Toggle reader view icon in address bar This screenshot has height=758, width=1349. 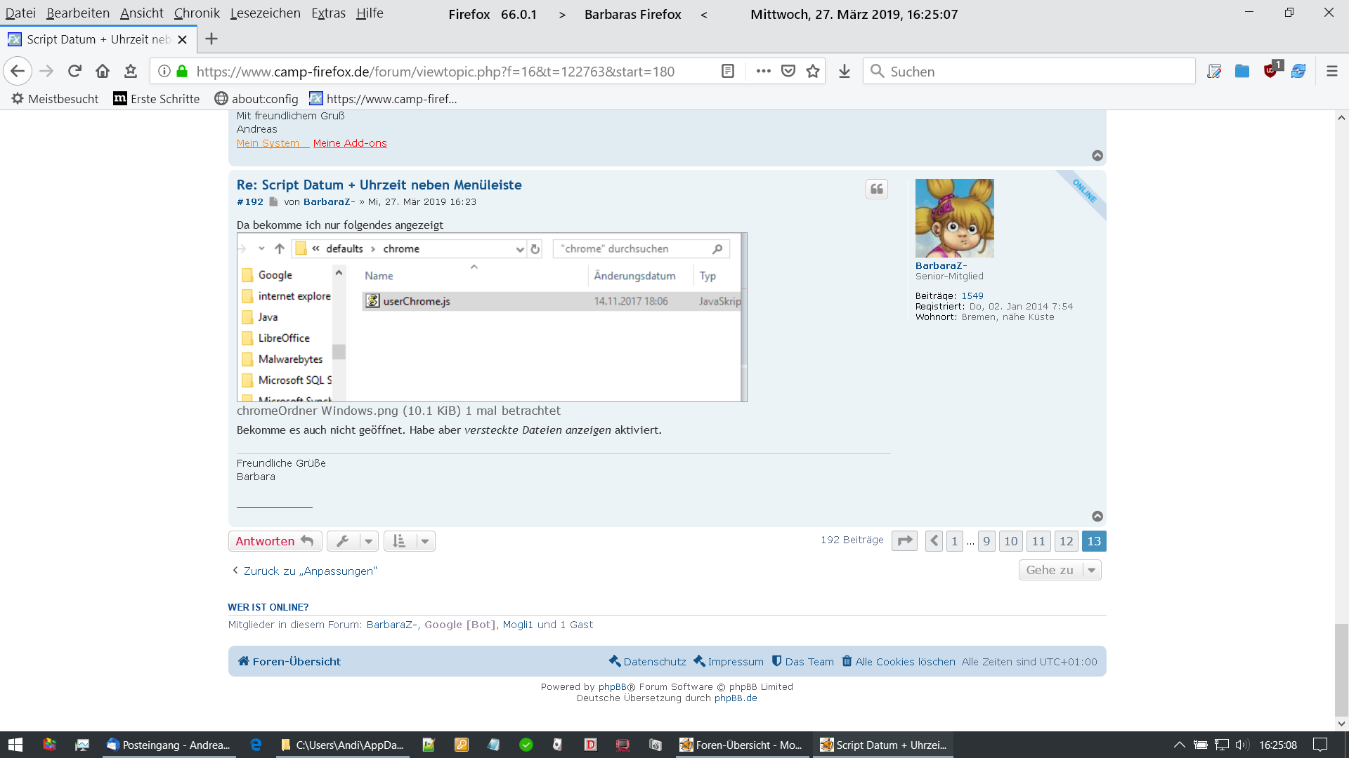point(728,71)
